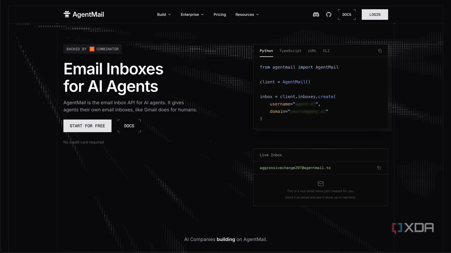Screen dimensions: 451x253
Task: Open the GitHub icon link
Action: [329, 14]
